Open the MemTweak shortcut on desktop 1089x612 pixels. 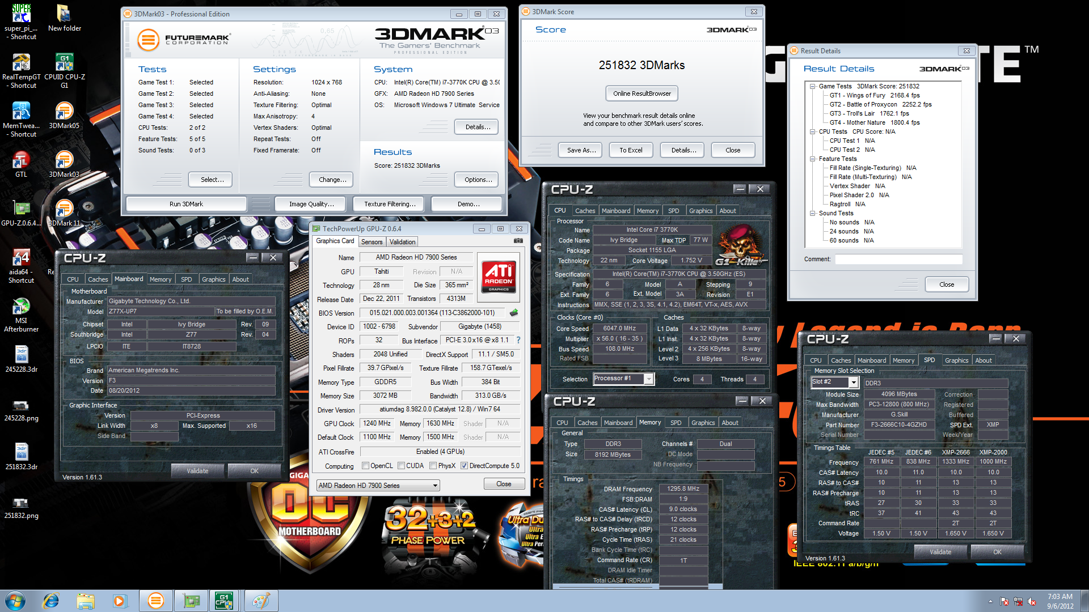click(21, 120)
